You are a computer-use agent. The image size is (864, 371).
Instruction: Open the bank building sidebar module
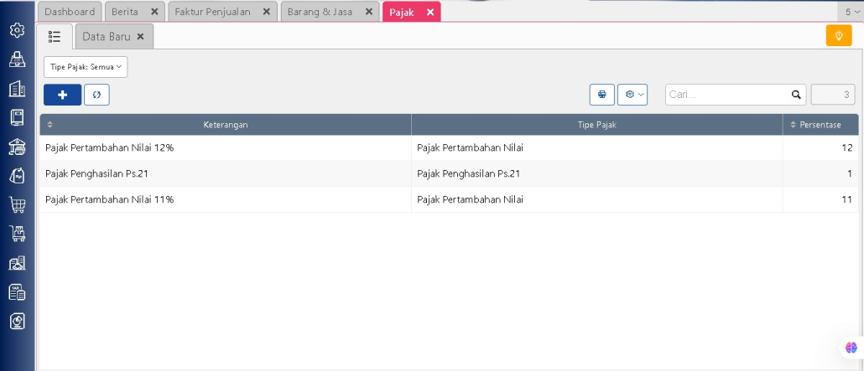click(x=17, y=147)
